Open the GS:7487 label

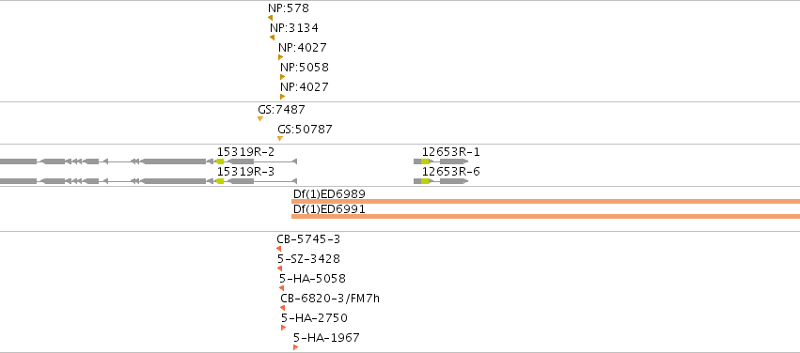pos(282,109)
